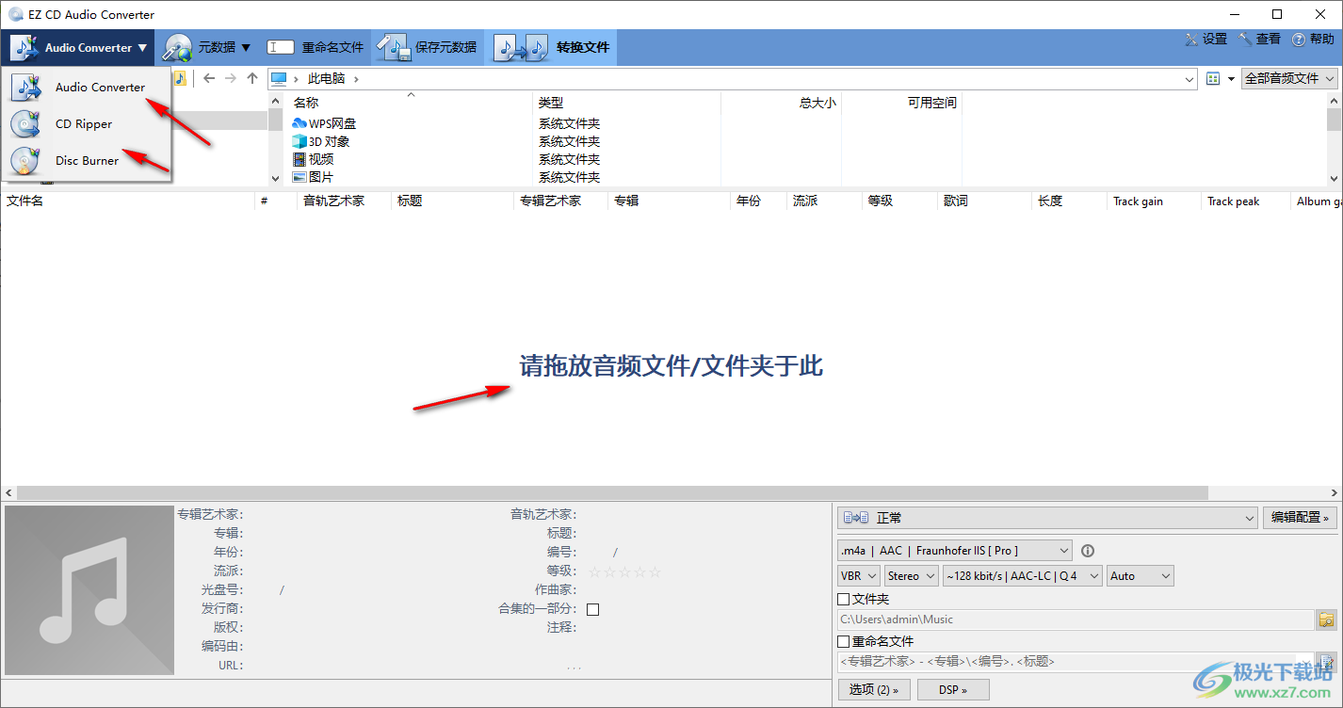Select the 视频 folder
Viewport: 1343px width, 708px height.
click(x=321, y=159)
